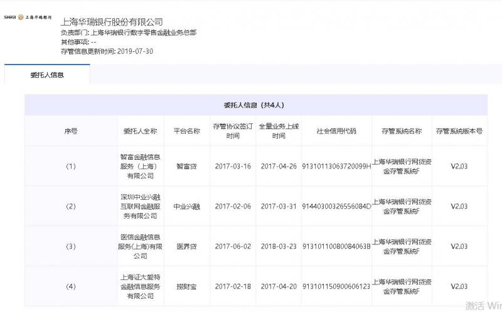Click the 委托人全称 column header
The image size is (502, 312).
coord(140,131)
